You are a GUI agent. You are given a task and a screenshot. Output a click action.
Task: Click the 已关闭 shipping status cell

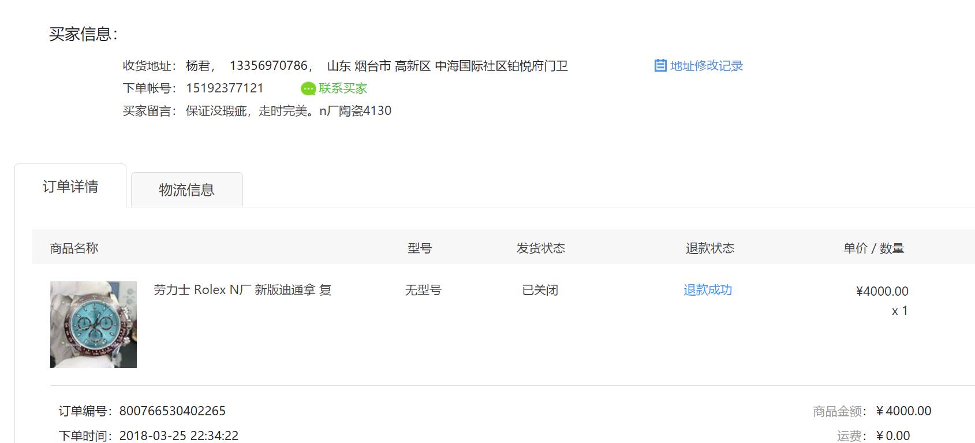[x=540, y=290]
